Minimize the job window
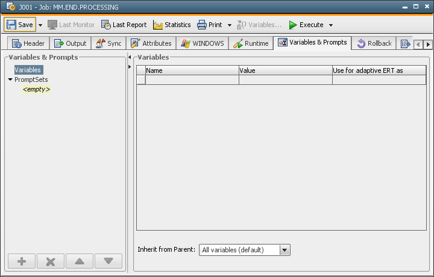 (x=405, y=7)
